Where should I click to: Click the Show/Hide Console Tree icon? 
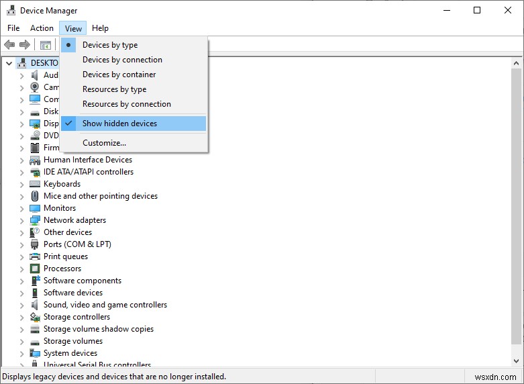46,45
